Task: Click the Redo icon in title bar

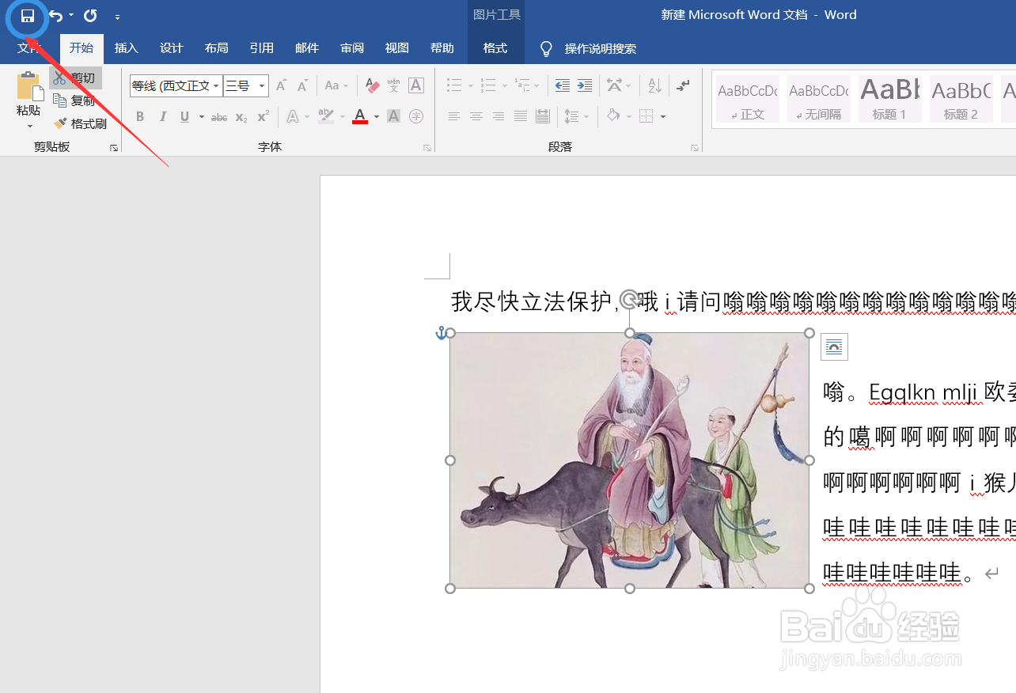Action: click(90, 16)
